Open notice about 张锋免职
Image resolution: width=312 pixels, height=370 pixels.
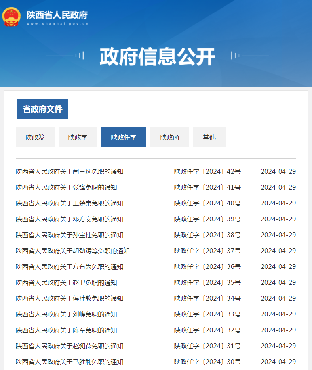tap(67, 187)
